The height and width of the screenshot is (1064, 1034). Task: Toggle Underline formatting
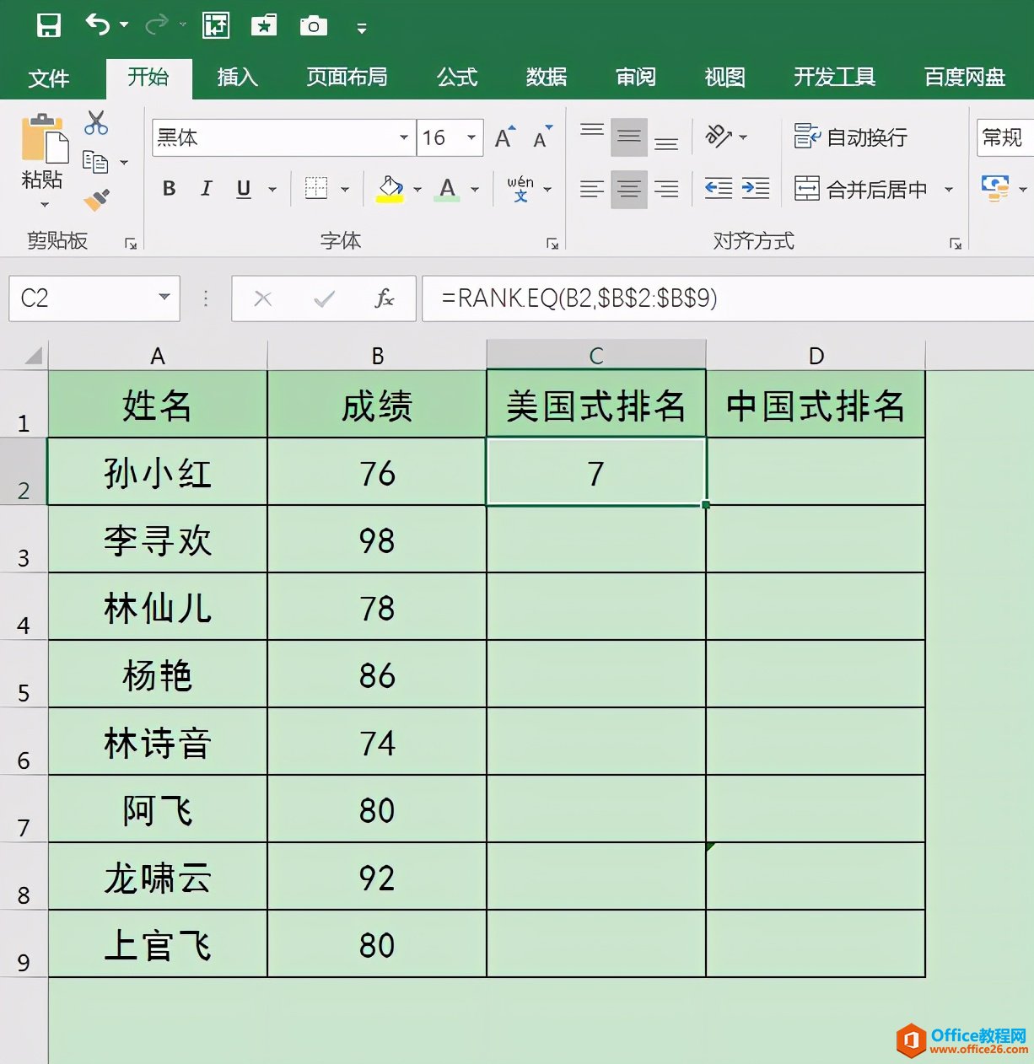pos(244,189)
